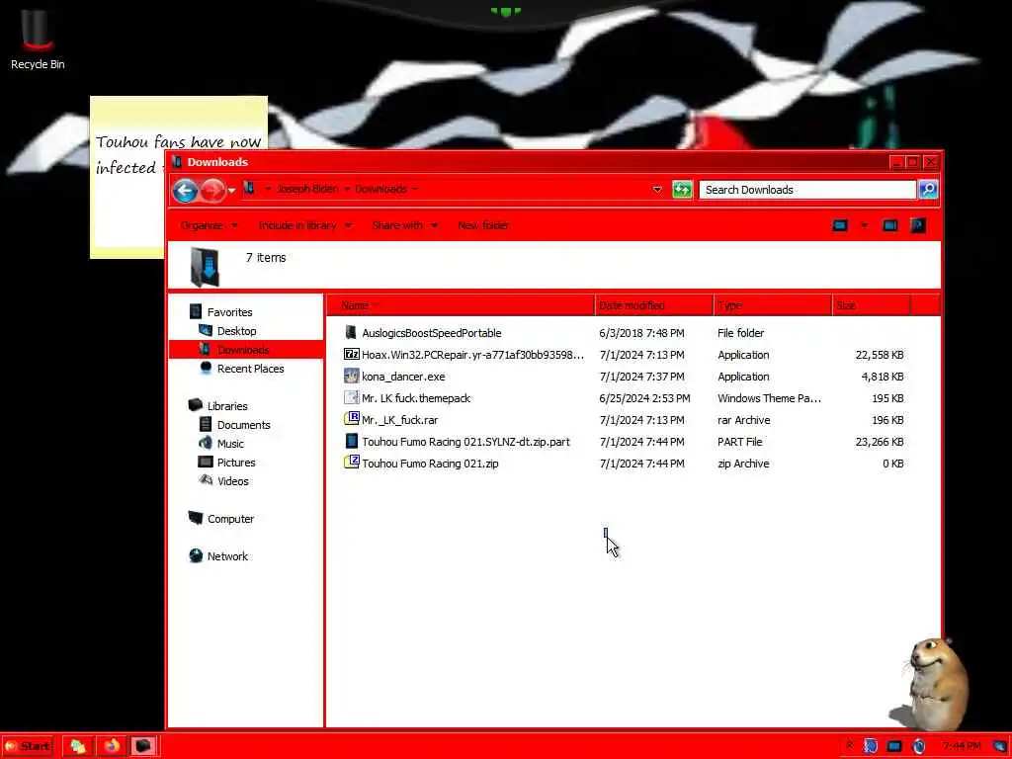Click Explorer window taskbar button

(142, 746)
